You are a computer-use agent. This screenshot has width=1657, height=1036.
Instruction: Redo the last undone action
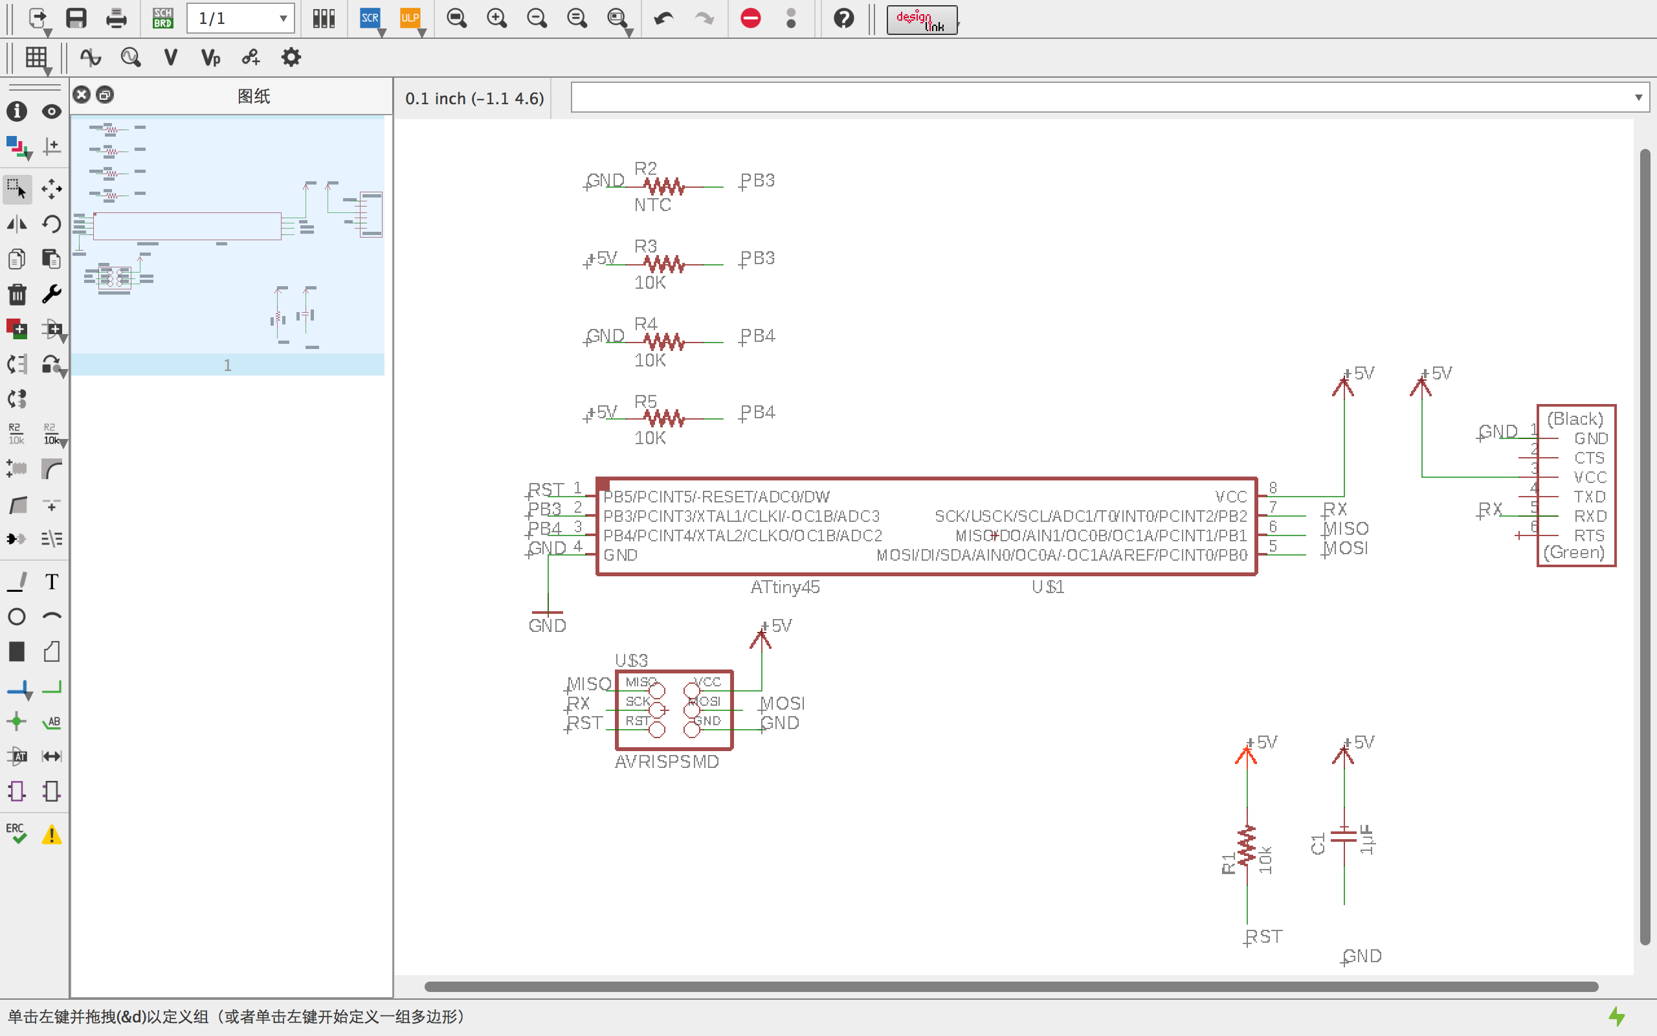[704, 19]
